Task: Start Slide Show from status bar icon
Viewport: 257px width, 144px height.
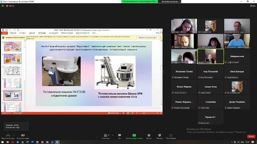Action: point(137,113)
